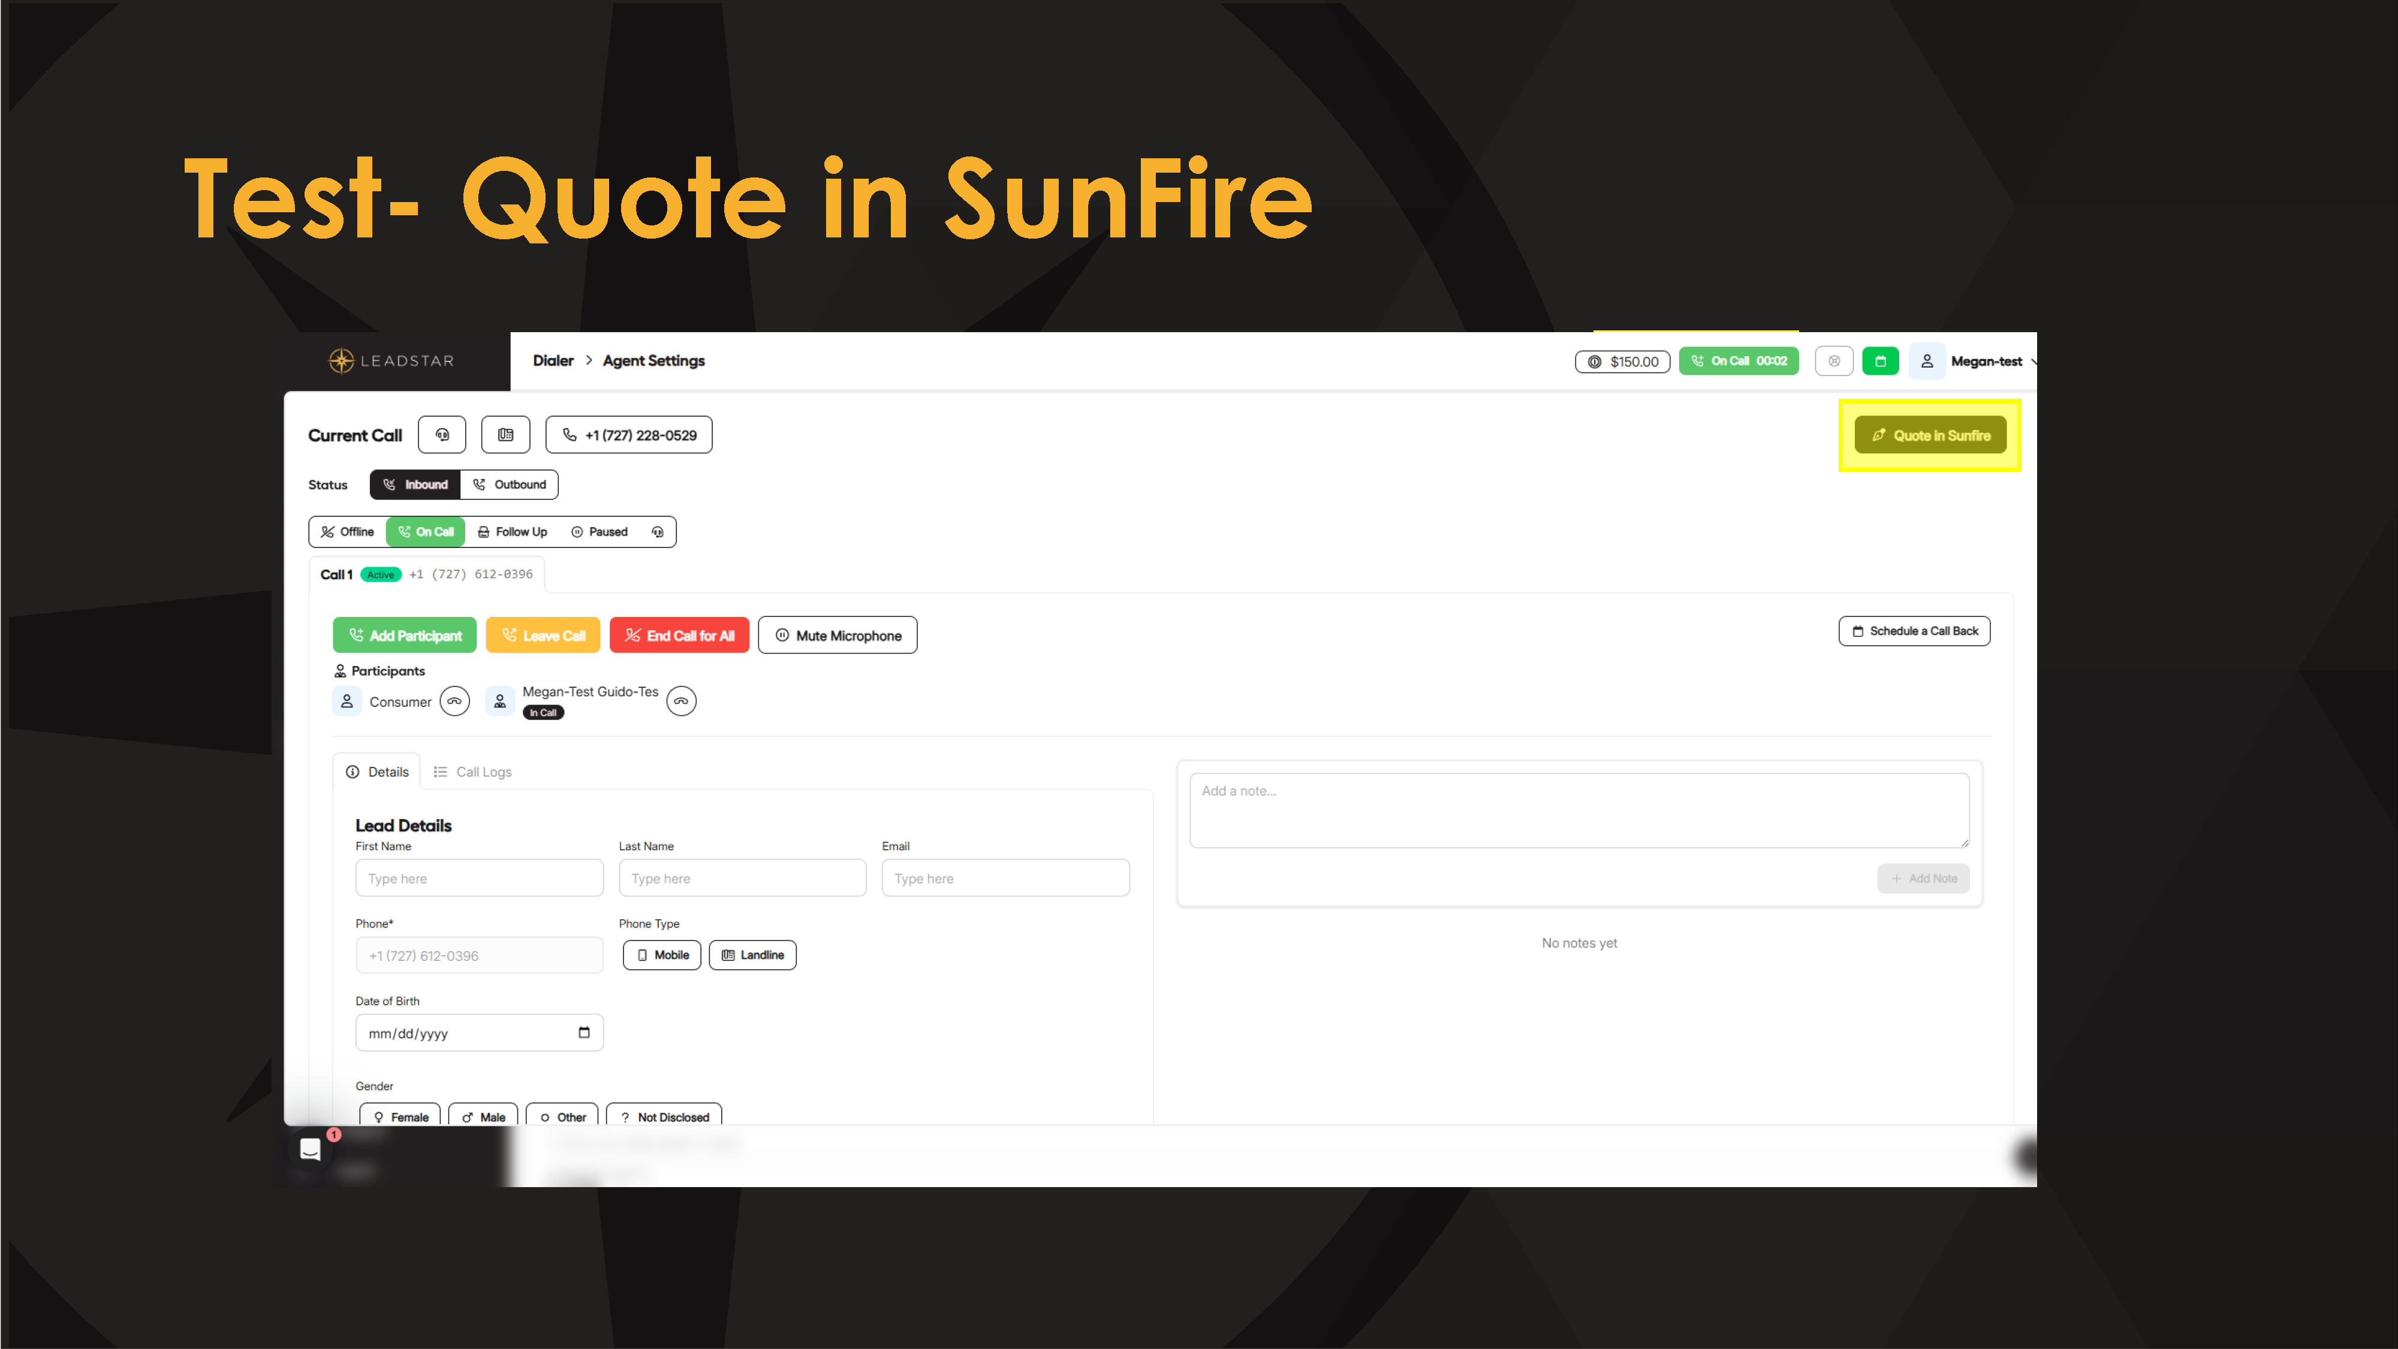This screenshot has width=2398, height=1349.
Task: Click the Agent Settings breadcrumb
Action: click(653, 360)
